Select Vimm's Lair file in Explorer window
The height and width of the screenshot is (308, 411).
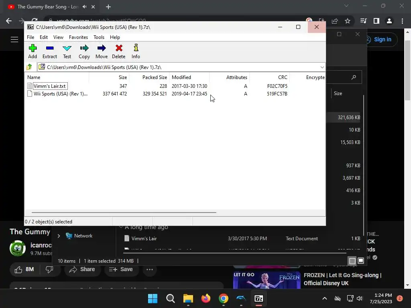click(144, 239)
